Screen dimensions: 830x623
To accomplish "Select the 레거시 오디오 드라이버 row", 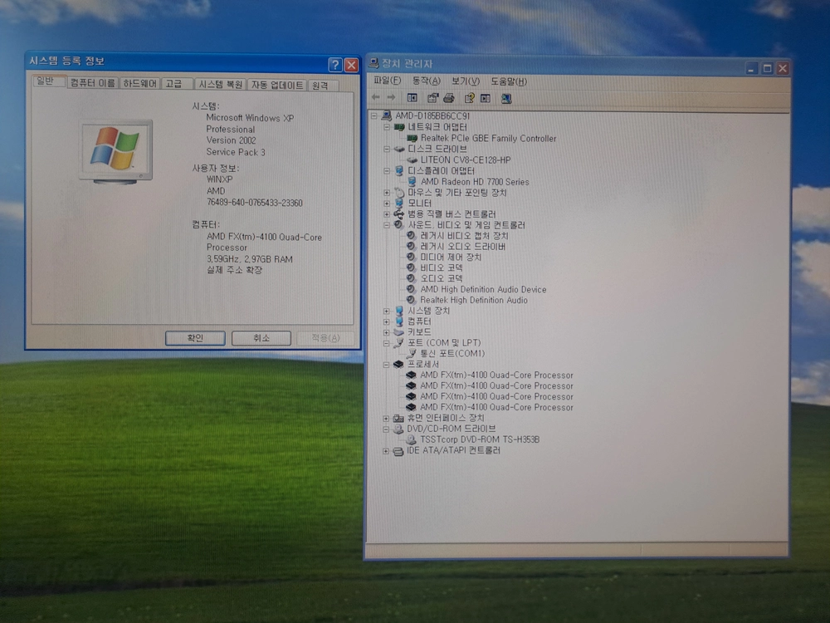I will click(x=462, y=247).
